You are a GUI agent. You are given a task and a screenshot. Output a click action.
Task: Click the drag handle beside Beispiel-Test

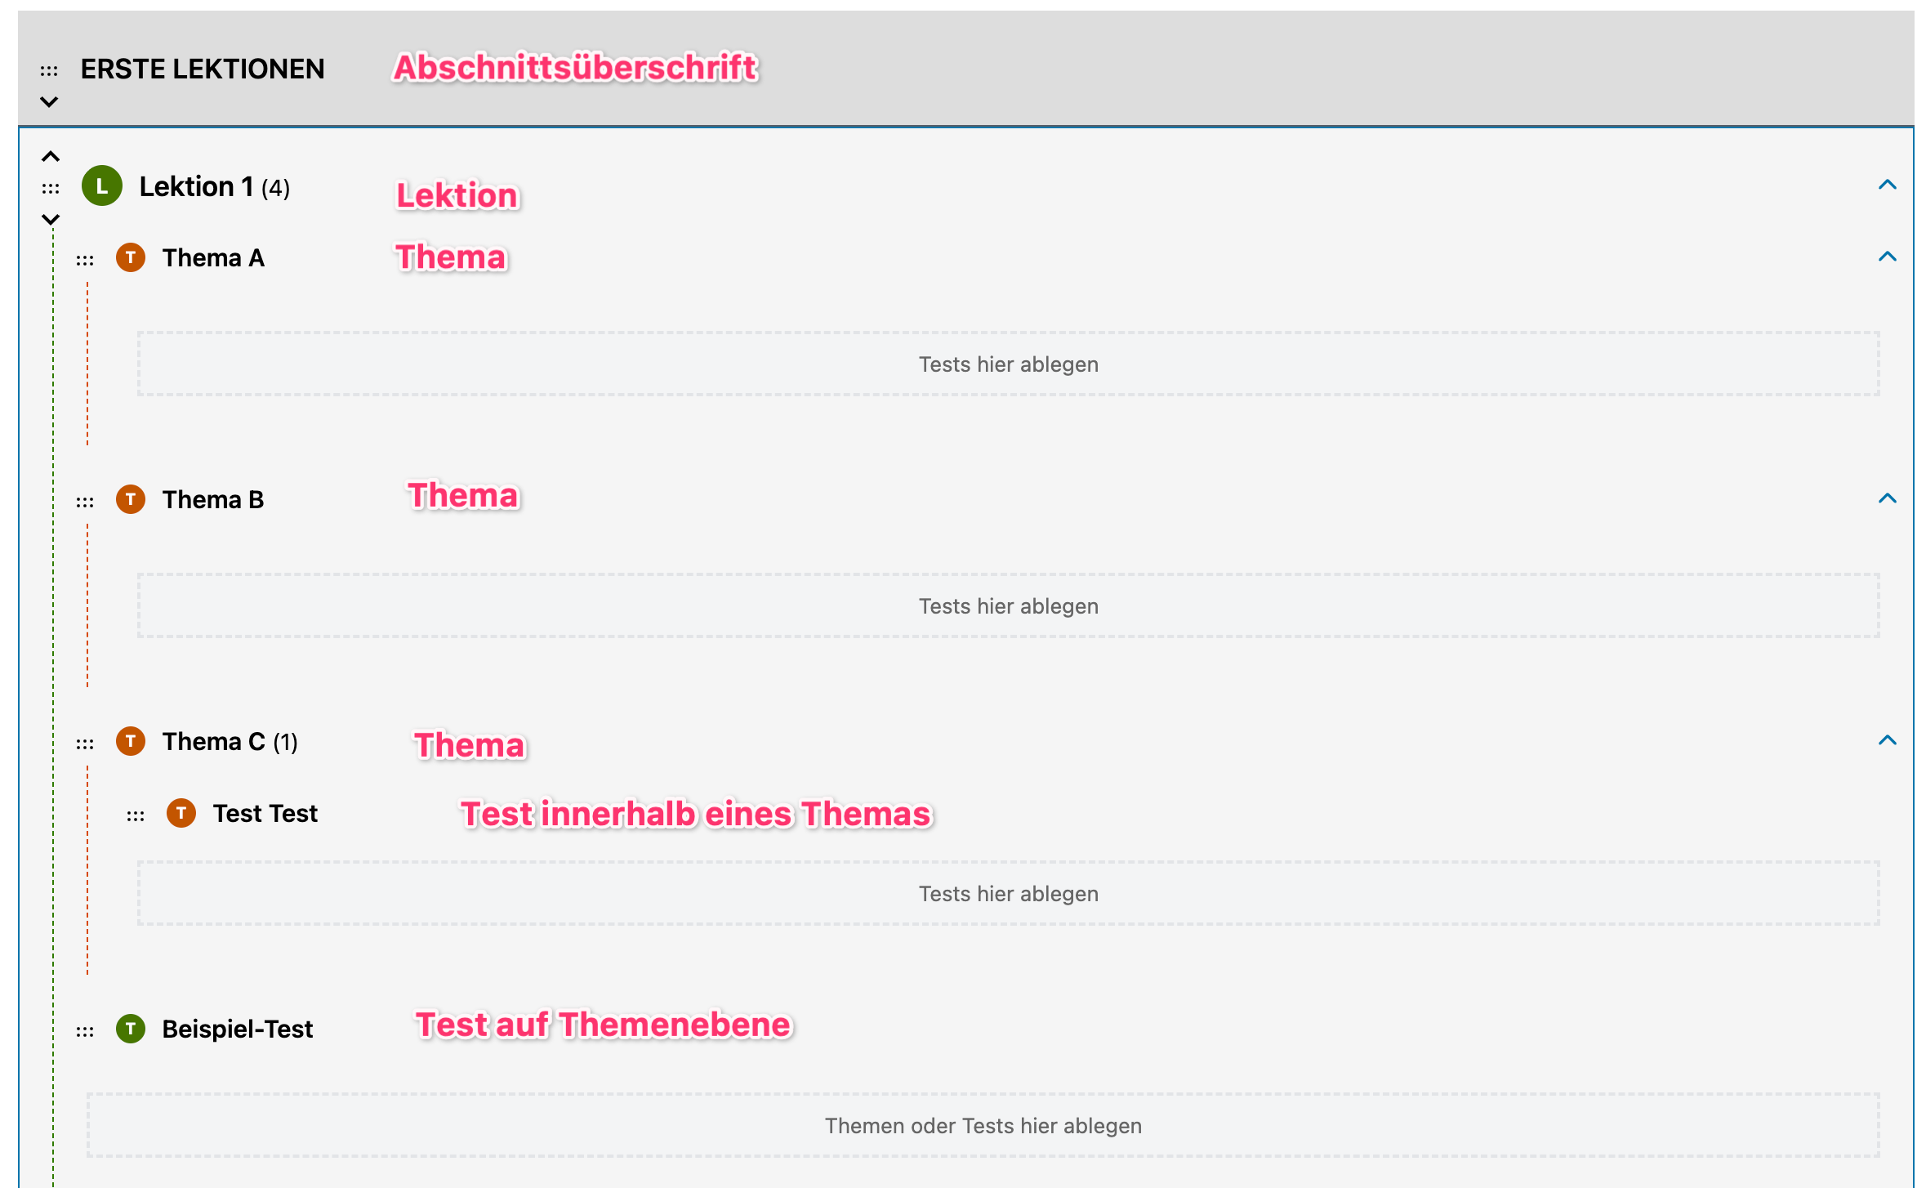coord(85,1032)
